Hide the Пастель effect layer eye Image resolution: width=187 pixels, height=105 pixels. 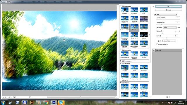coord(154,50)
